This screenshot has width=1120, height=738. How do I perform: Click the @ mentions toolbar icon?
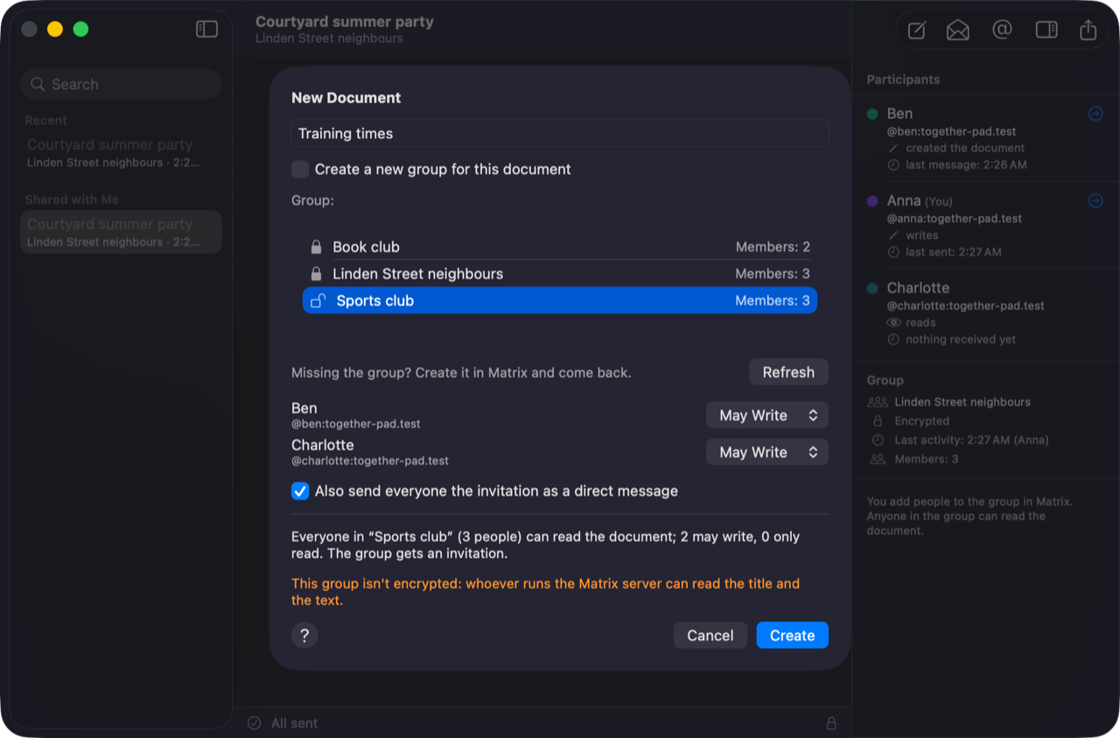click(x=1002, y=30)
